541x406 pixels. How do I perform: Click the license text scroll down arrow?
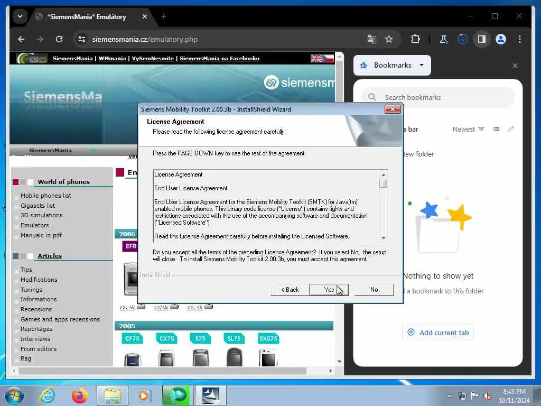pos(384,238)
